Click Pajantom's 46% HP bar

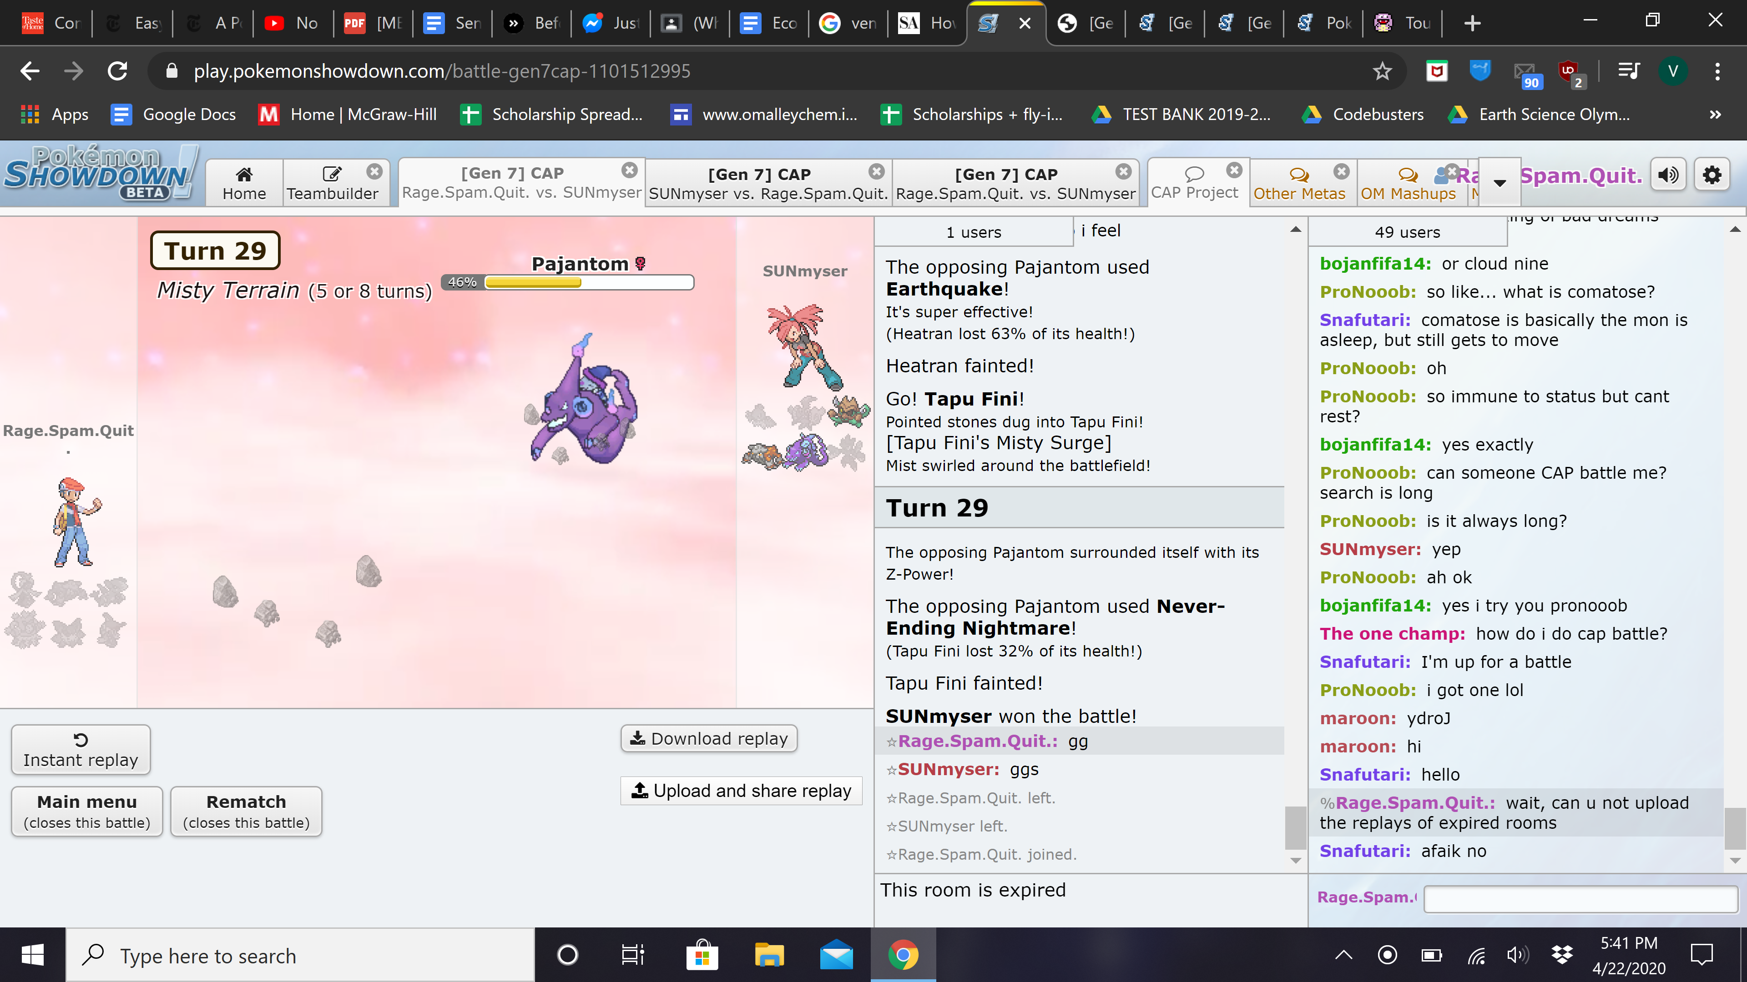pyautogui.click(x=568, y=282)
